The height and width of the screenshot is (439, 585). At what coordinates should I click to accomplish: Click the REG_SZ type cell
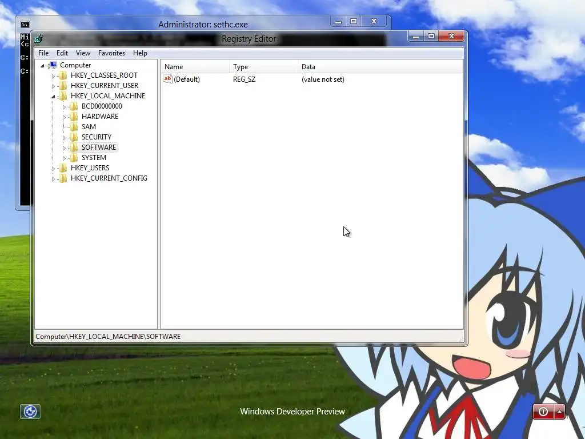tap(245, 79)
